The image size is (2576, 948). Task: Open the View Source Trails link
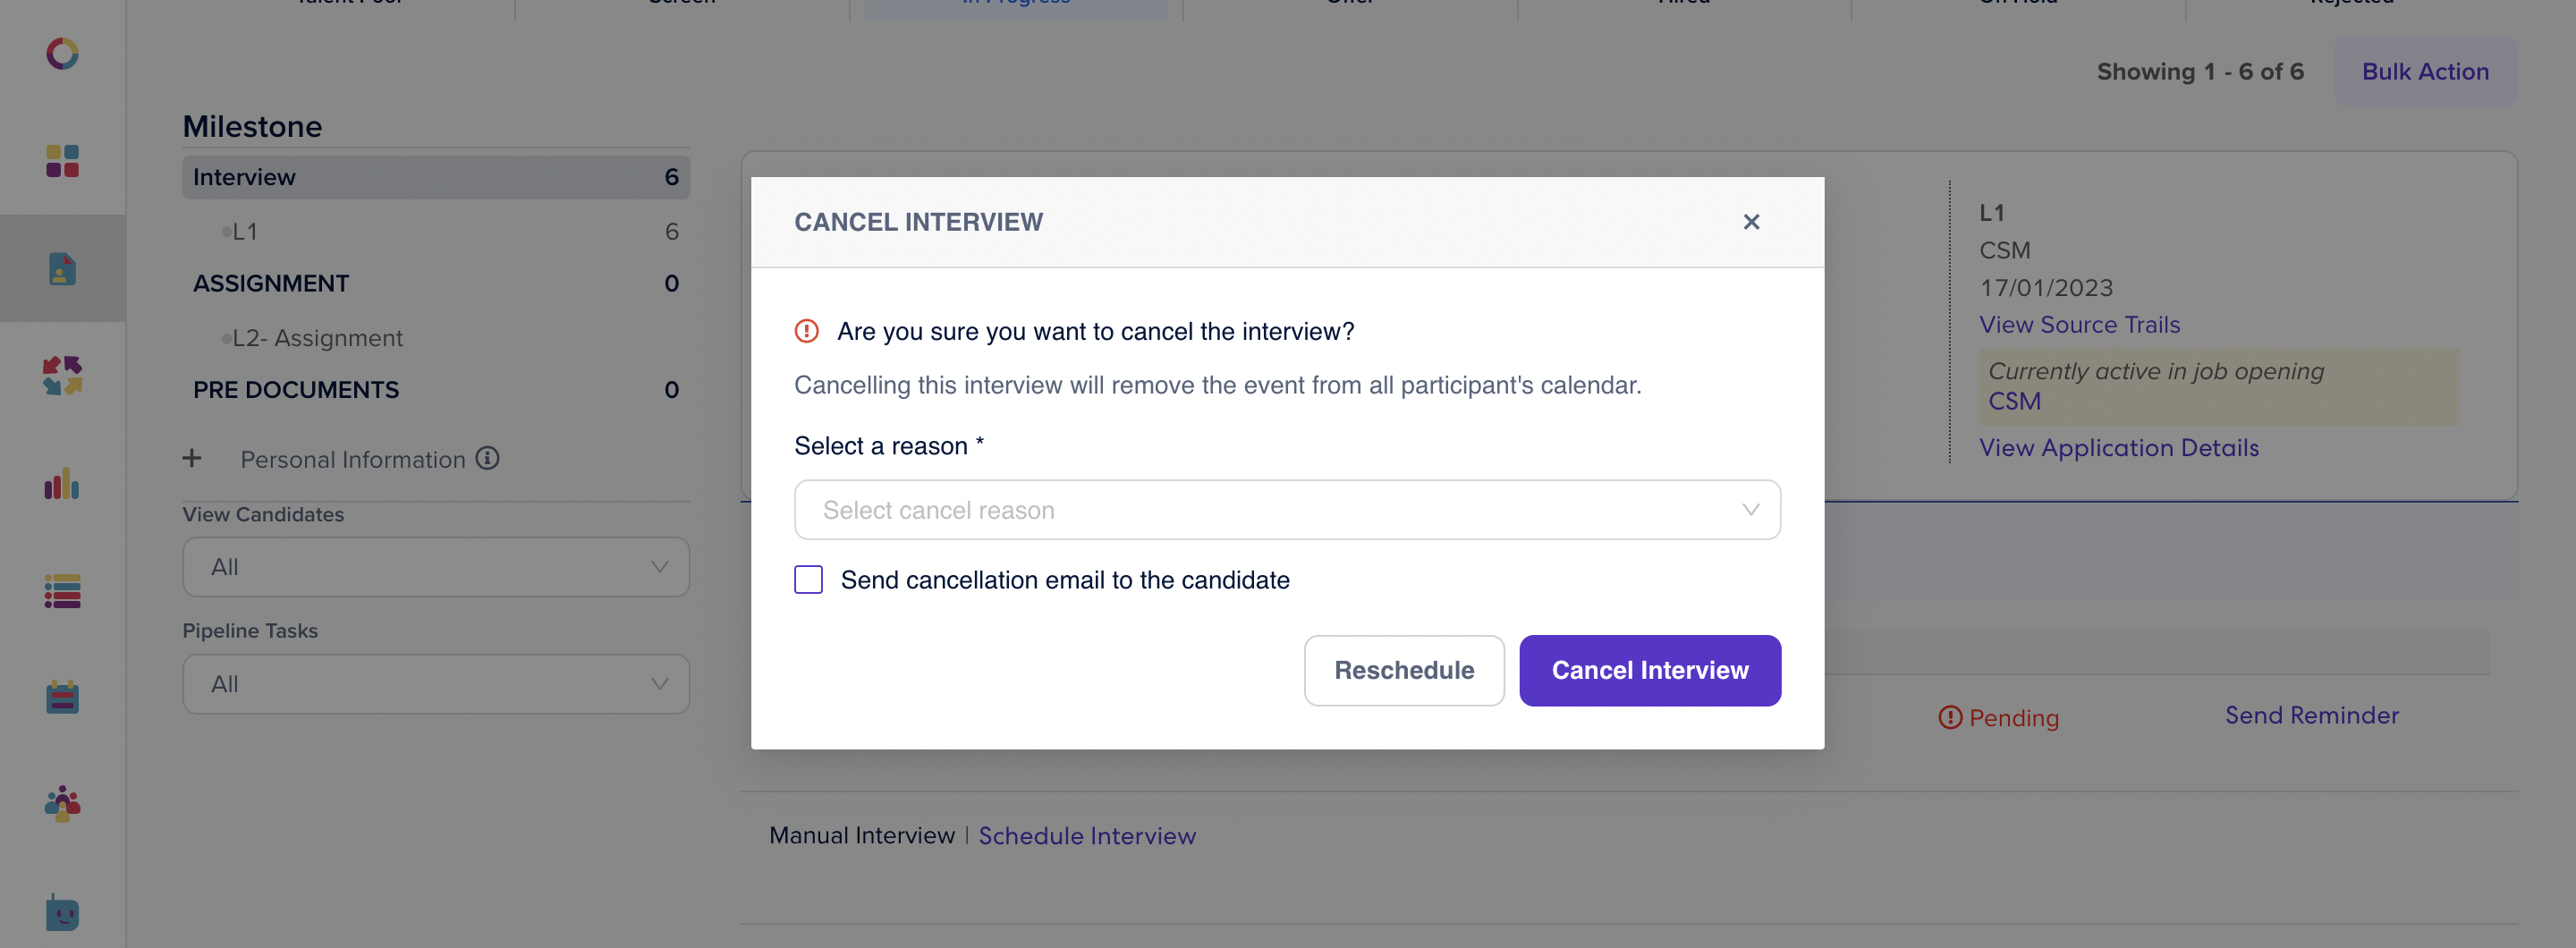point(2079,325)
